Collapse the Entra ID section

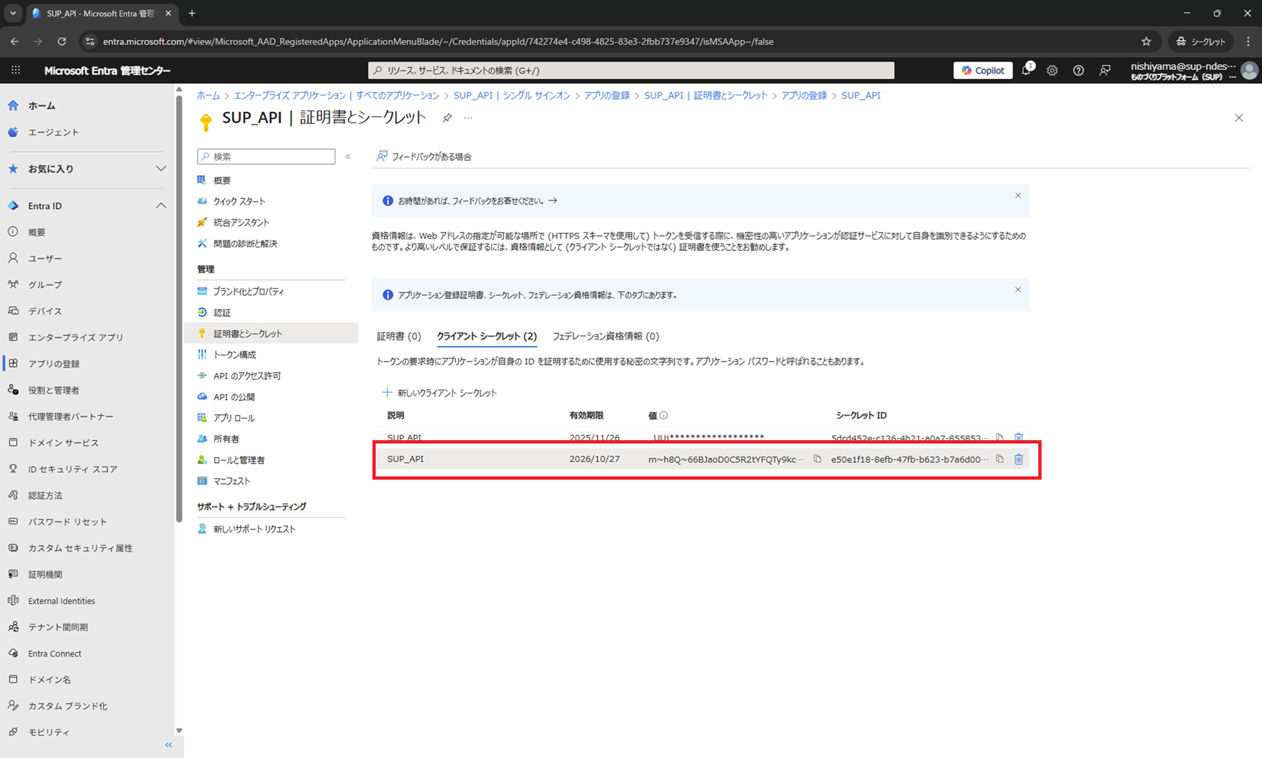pyautogui.click(x=161, y=206)
